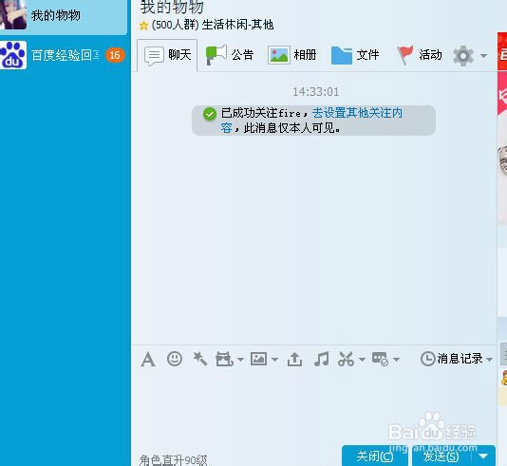Click the 我的物物 chat title

(x=172, y=7)
